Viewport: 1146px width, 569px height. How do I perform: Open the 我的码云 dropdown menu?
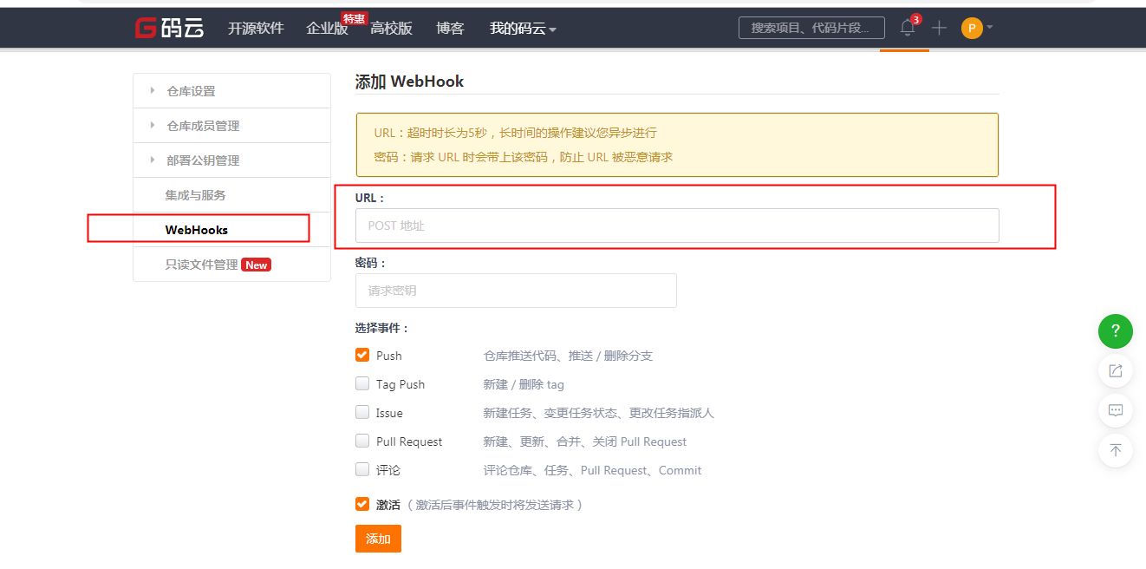point(523,29)
